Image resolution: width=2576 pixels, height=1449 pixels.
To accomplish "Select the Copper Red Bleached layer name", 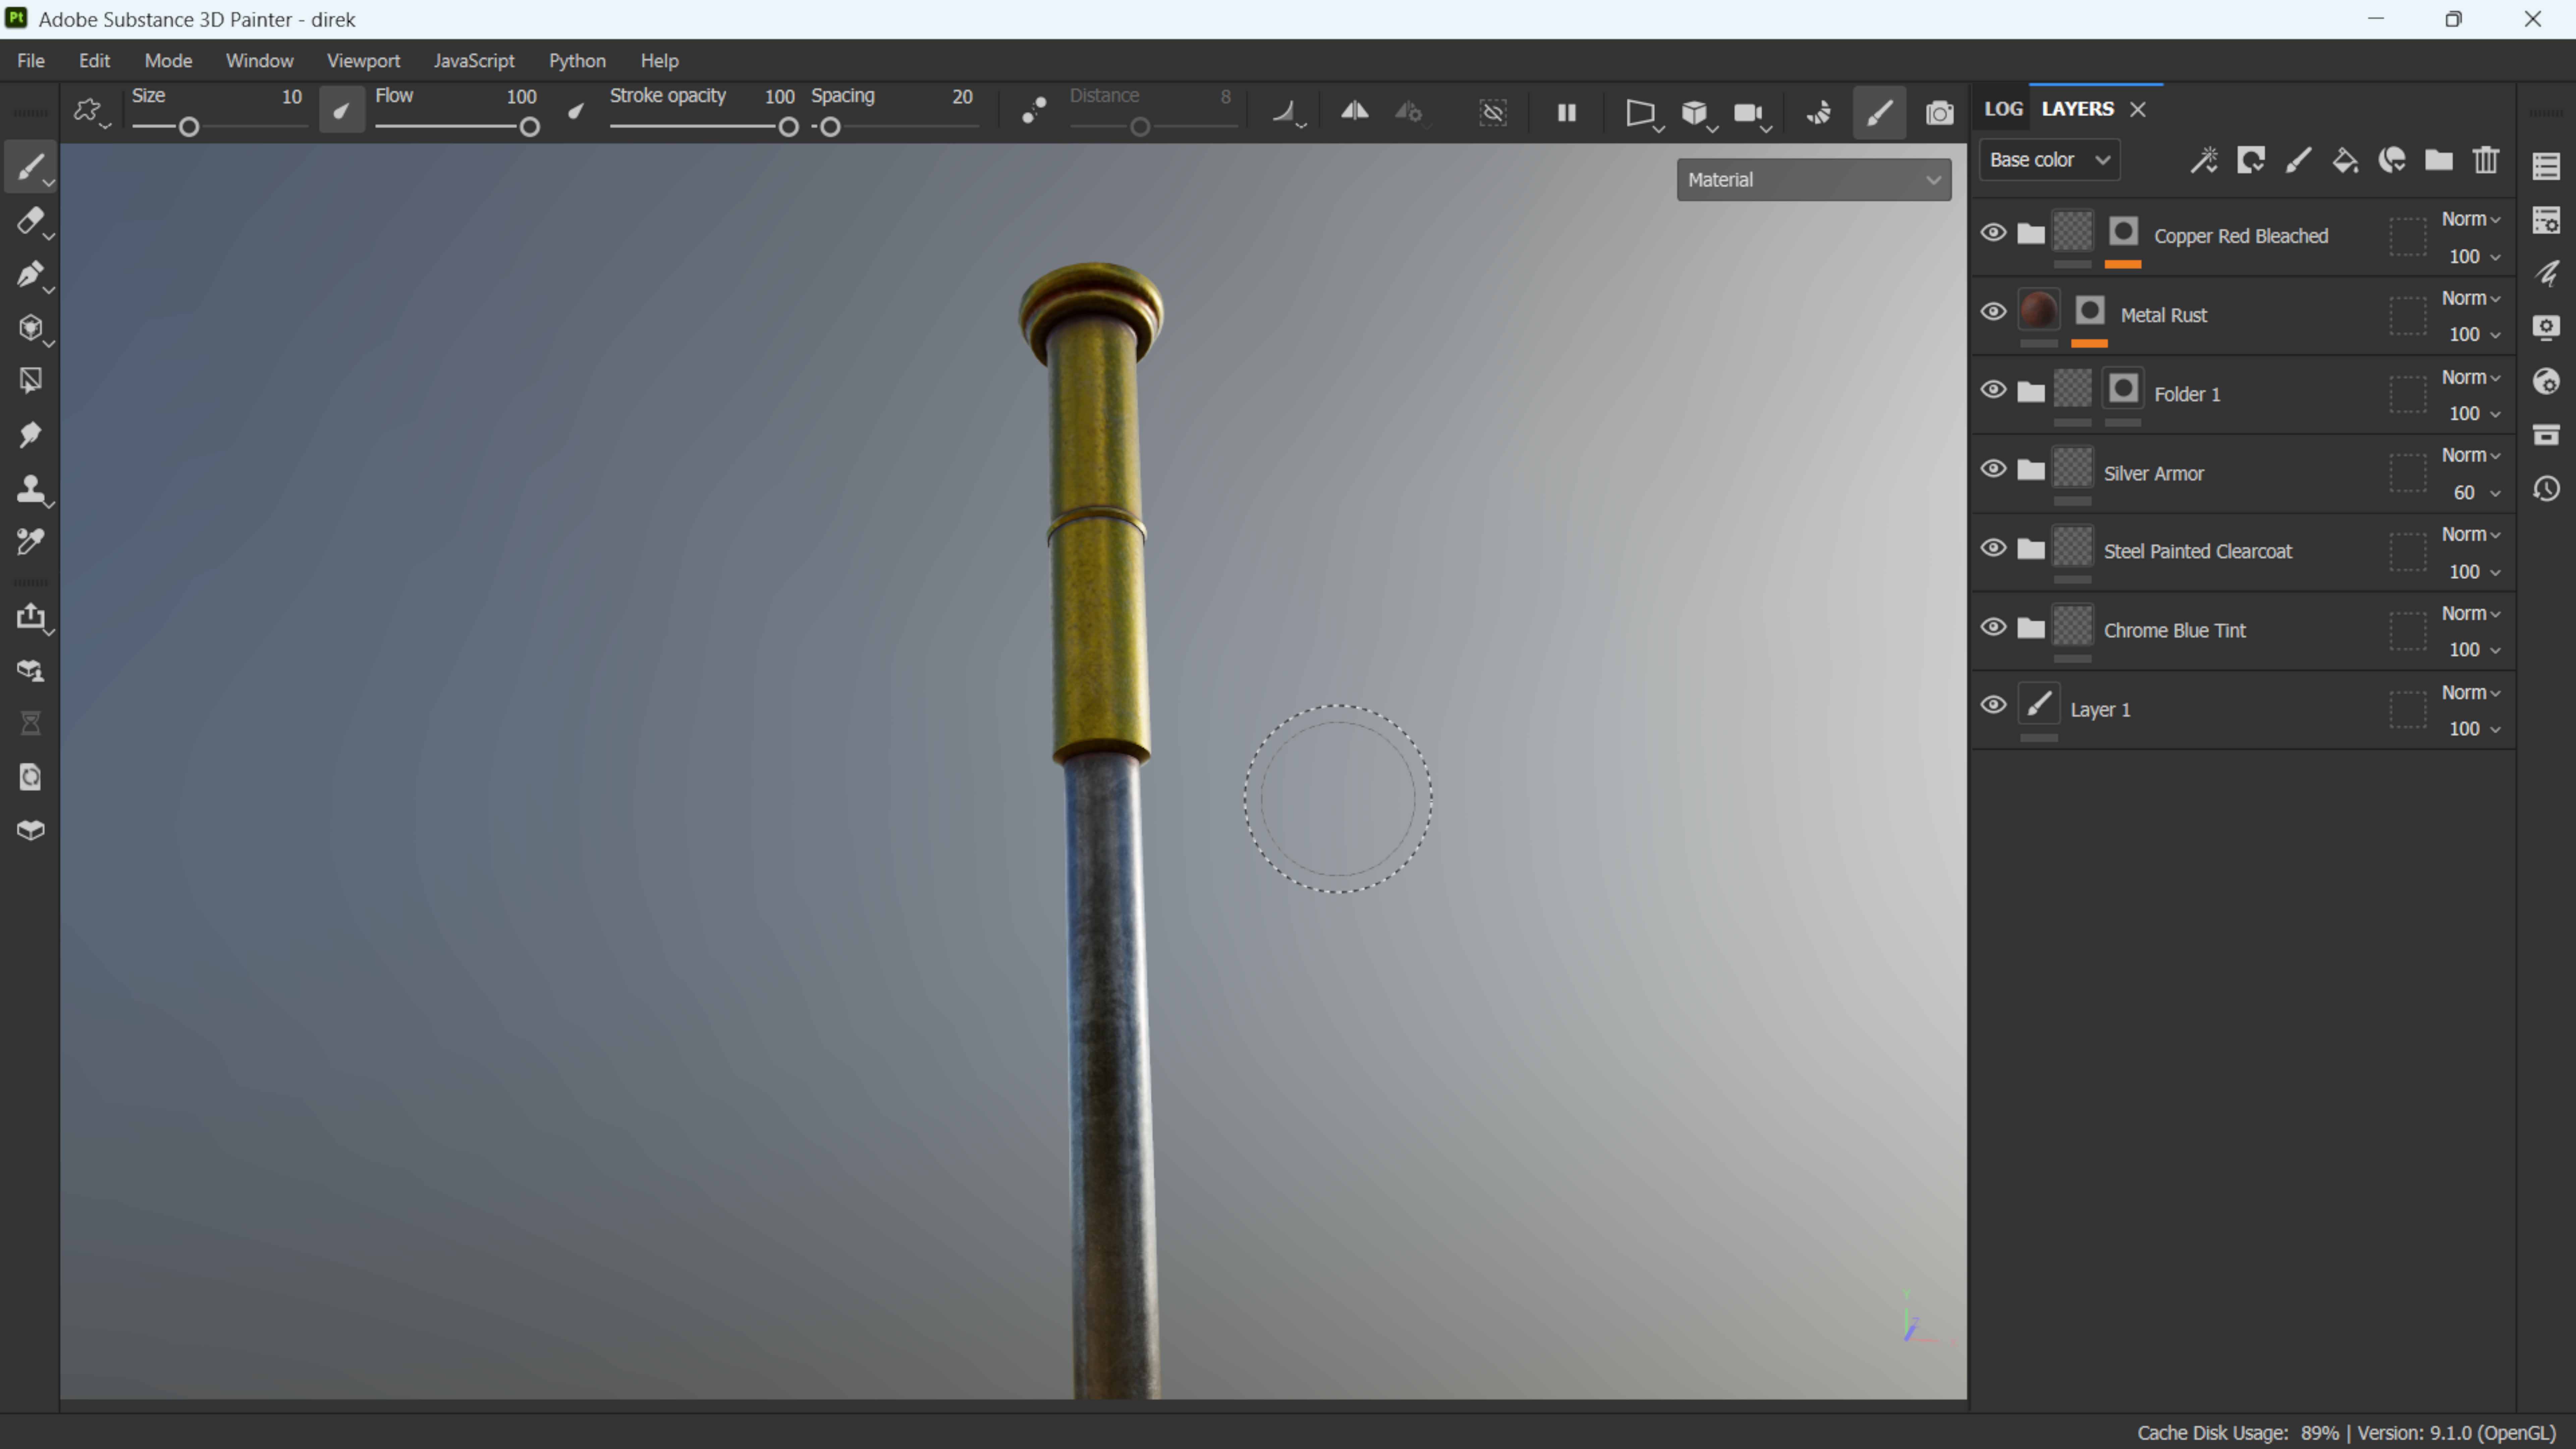I will [x=2241, y=236].
